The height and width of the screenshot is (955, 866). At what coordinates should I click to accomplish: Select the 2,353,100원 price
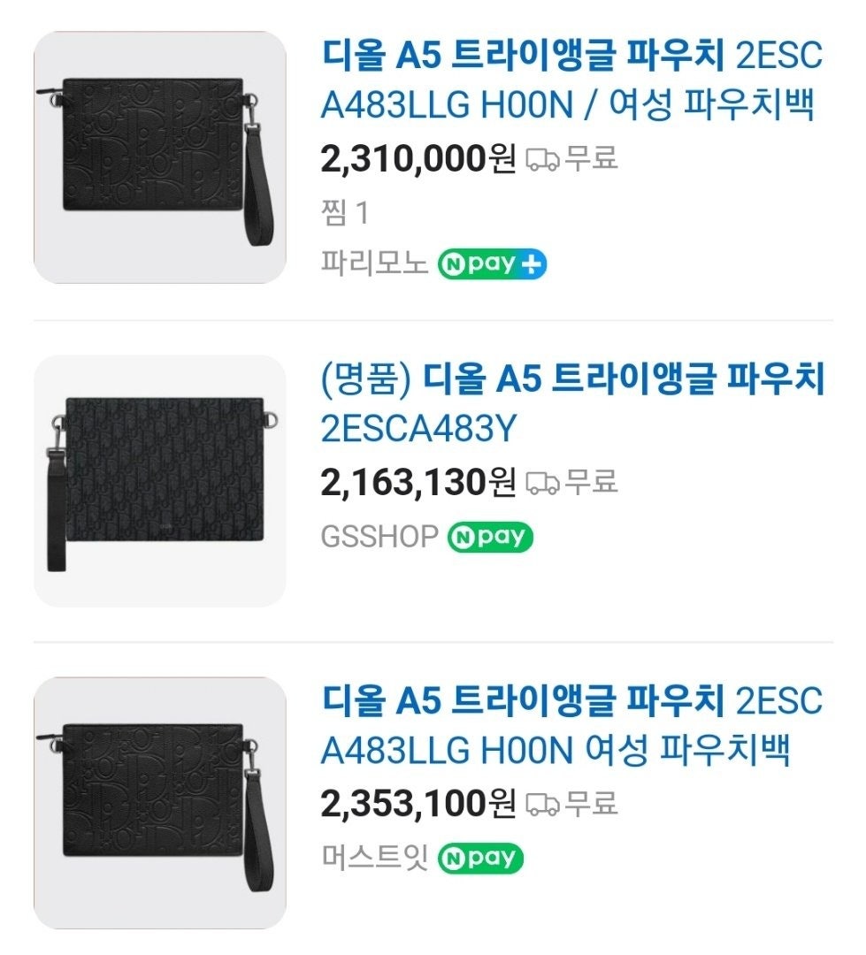coord(418,805)
